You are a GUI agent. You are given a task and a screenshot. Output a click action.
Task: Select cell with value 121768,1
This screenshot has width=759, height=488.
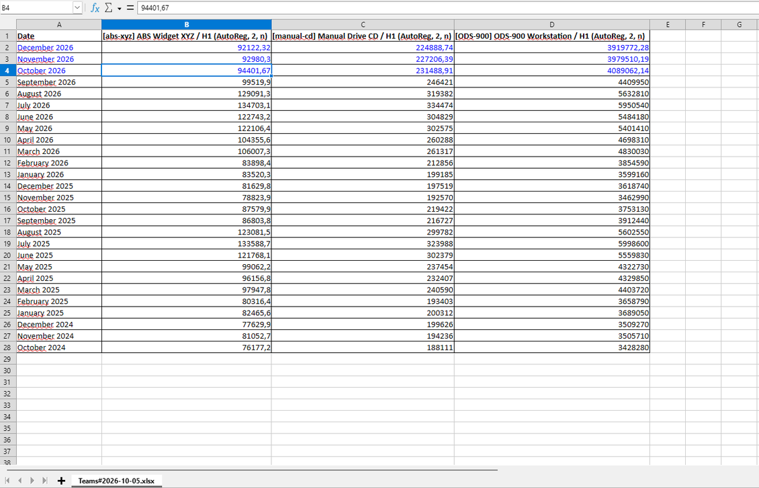click(x=186, y=255)
